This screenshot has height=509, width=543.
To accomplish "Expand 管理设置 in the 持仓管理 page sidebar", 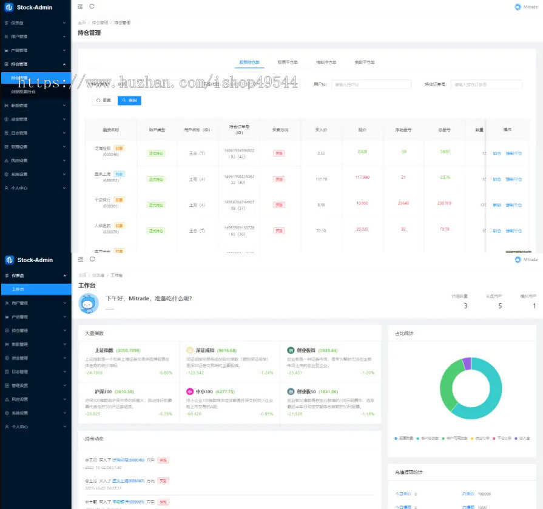I will coord(64,147).
